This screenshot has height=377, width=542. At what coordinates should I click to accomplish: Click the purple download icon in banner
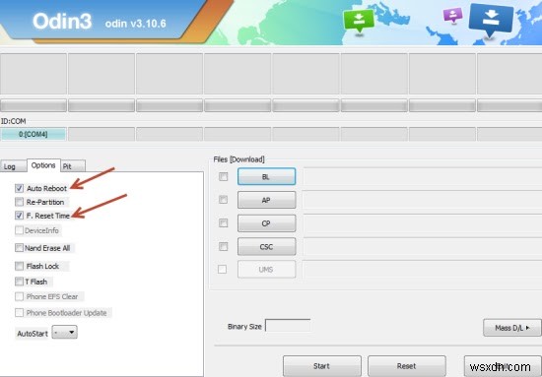tap(453, 15)
